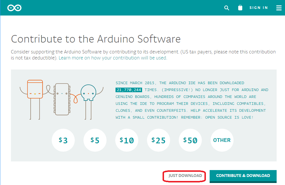Select SIGN IN in the top bar
Image resolution: width=285 pixels, height=185 pixels.
click(x=258, y=8)
